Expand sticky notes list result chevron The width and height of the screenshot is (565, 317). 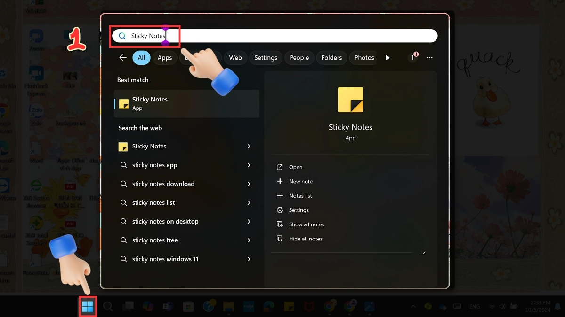click(249, 203)
